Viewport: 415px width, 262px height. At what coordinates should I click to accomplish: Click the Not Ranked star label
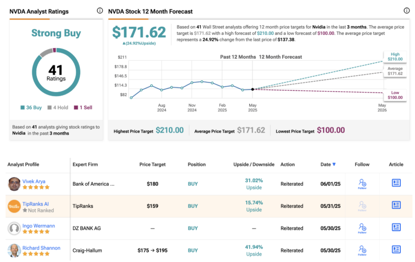click(x=38, y=210)
